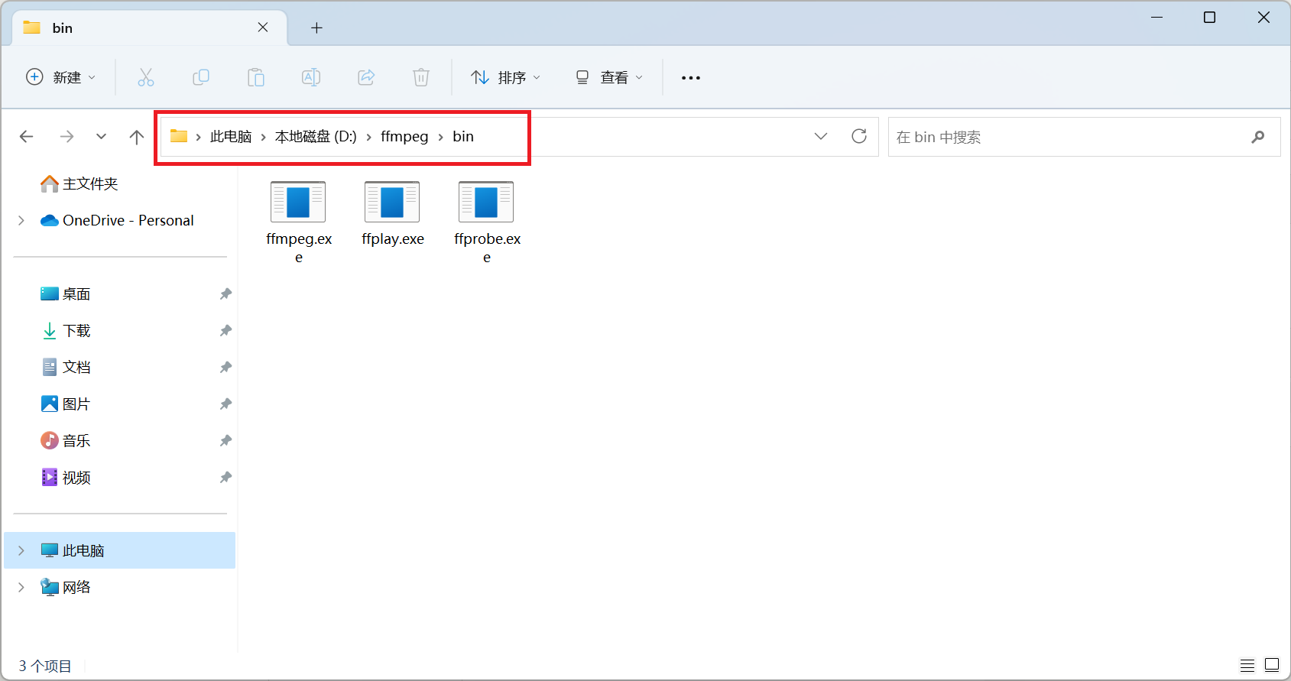Select 本地磁盘 (D:) in the address path

pos(316,137)
